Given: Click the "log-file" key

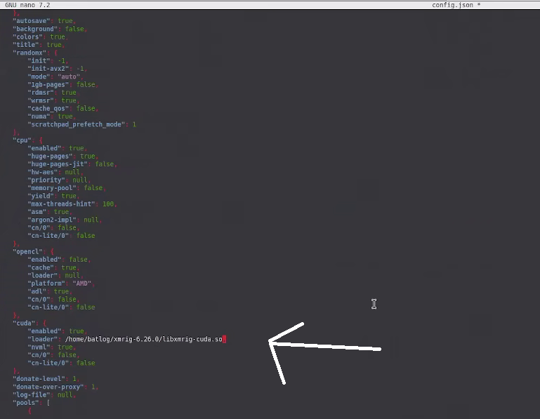Looking at the screenshot, I should (x=32, y=395).
